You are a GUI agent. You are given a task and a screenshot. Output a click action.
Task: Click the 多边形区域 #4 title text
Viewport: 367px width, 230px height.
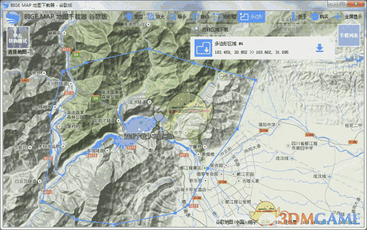point(229,44)
